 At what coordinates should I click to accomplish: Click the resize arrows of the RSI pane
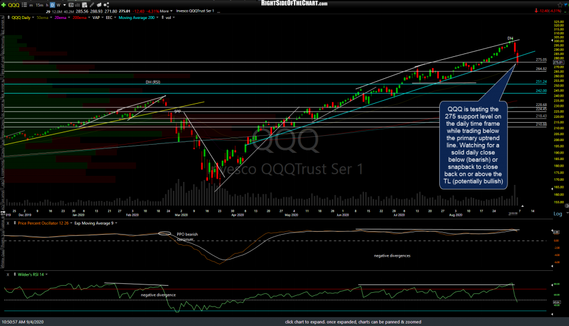(14, 274)
